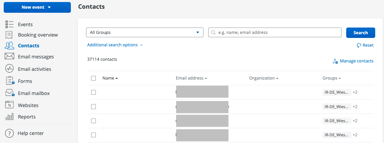
Task: Sort contacts by Organization column
Action: (264, 78)
